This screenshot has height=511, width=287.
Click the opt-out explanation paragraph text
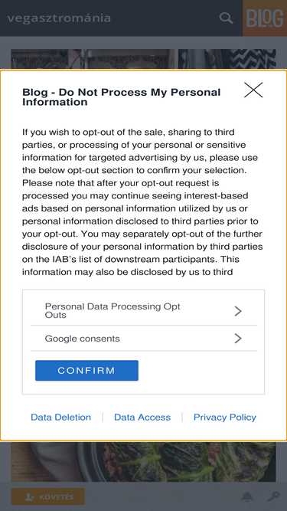[x=142, y=202]
